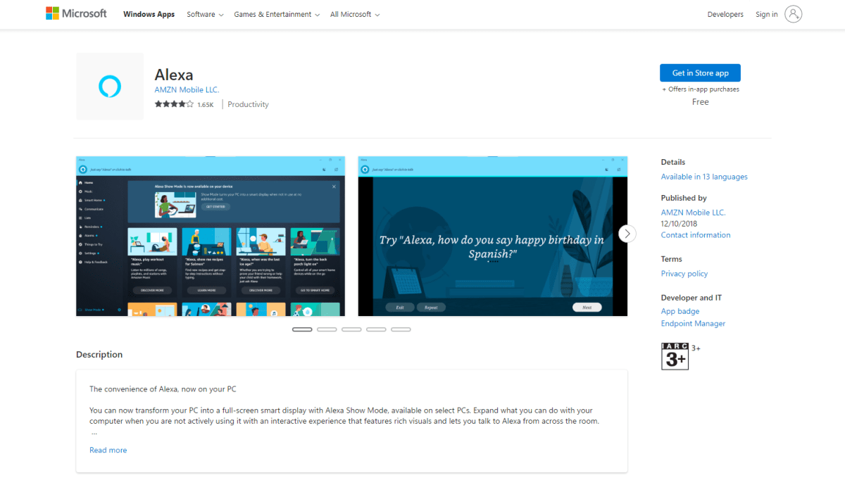Image resolution: width=845 pixels, height=478 pixels.
Task: Select the first carousel page indicator
Action: pos(302,329)
